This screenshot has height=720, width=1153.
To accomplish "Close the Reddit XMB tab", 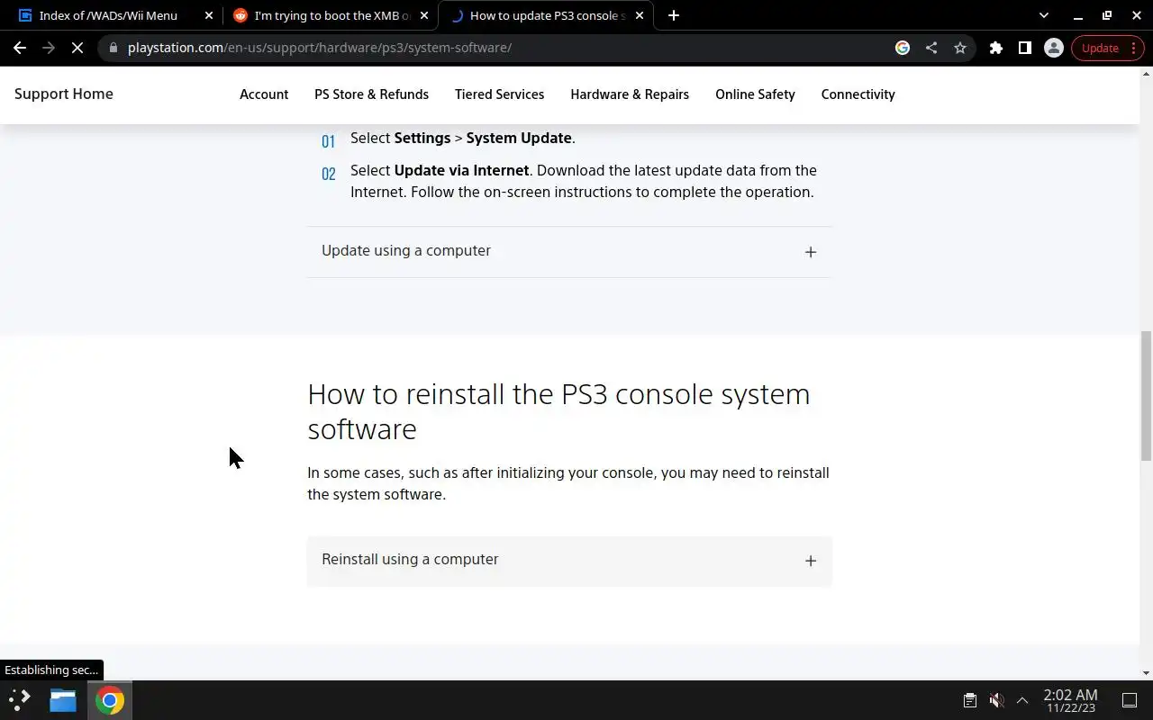I will click(424, 15).
